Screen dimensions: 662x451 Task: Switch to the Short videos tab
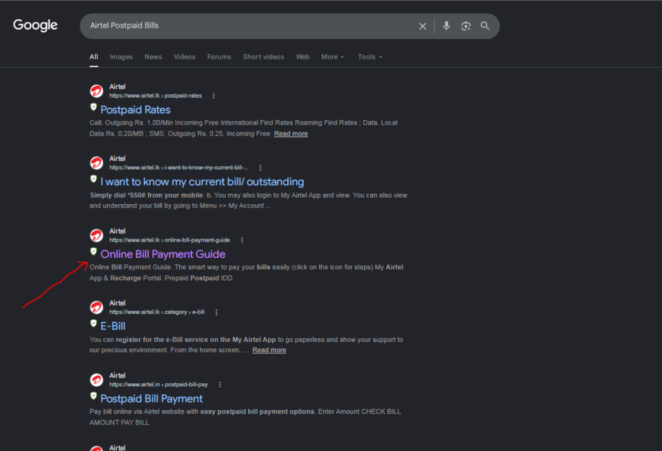[264, 57]
